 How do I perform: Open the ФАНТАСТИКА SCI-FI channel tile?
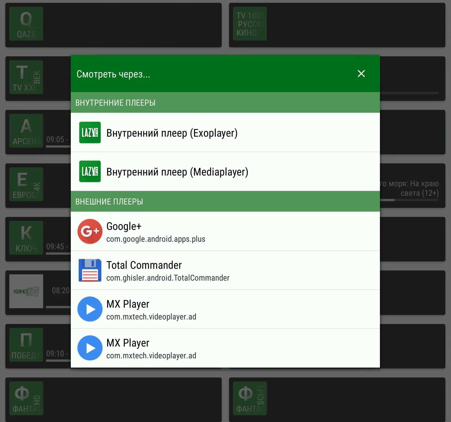337,400
